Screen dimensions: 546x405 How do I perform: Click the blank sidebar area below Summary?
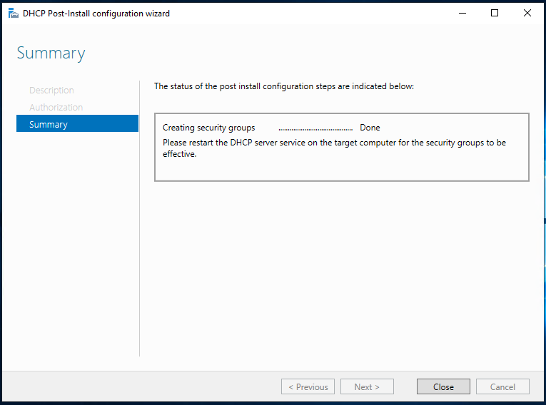tap(77, 250)
